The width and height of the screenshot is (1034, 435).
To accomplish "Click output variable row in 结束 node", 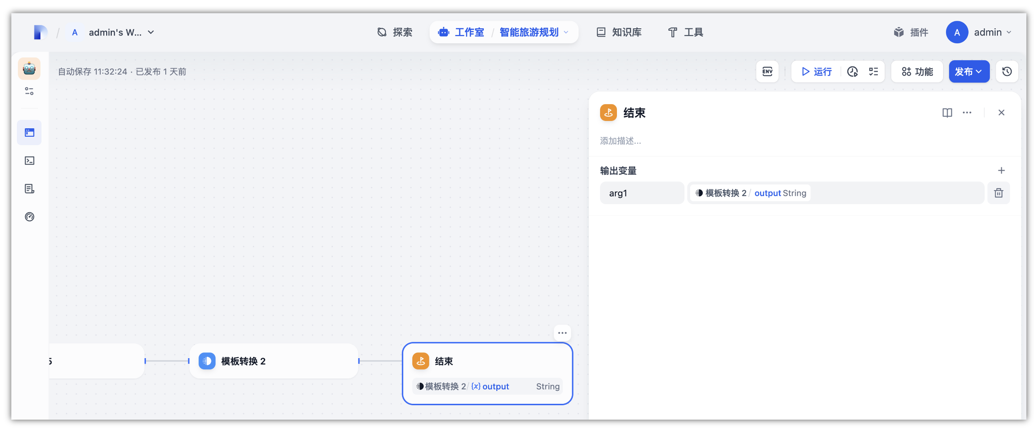I will 487,387.
